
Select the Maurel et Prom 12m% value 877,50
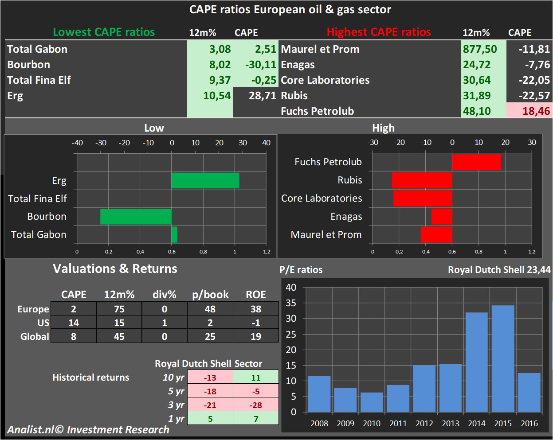[480, 49]
